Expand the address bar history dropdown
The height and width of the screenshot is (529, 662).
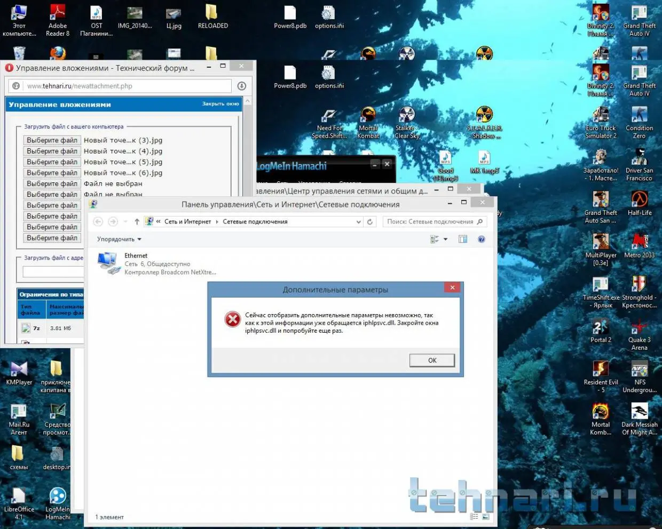pyautogui.click(x=358, y=222)
